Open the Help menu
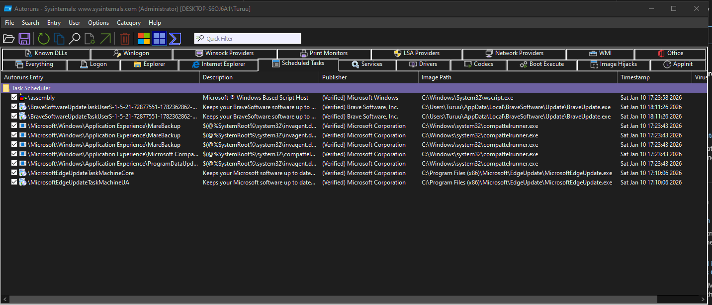Screen dimensions: 712x305 (155, 23)
